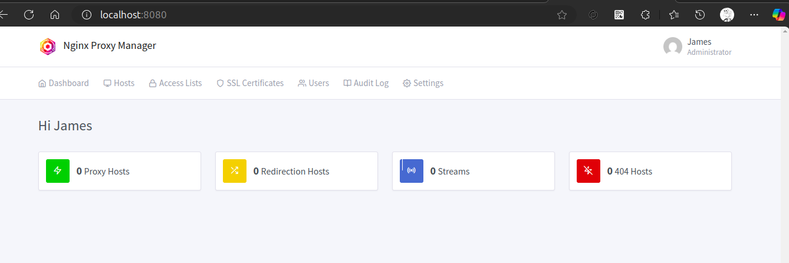Bookmark this page with the star icon
Viewport: 789px width, 263px height.
562,15
